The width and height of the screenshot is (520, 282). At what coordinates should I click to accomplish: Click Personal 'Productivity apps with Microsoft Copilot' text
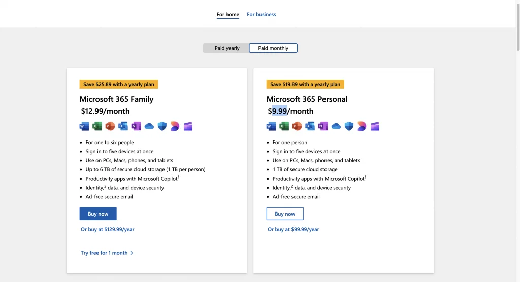[x=319, y=179]
